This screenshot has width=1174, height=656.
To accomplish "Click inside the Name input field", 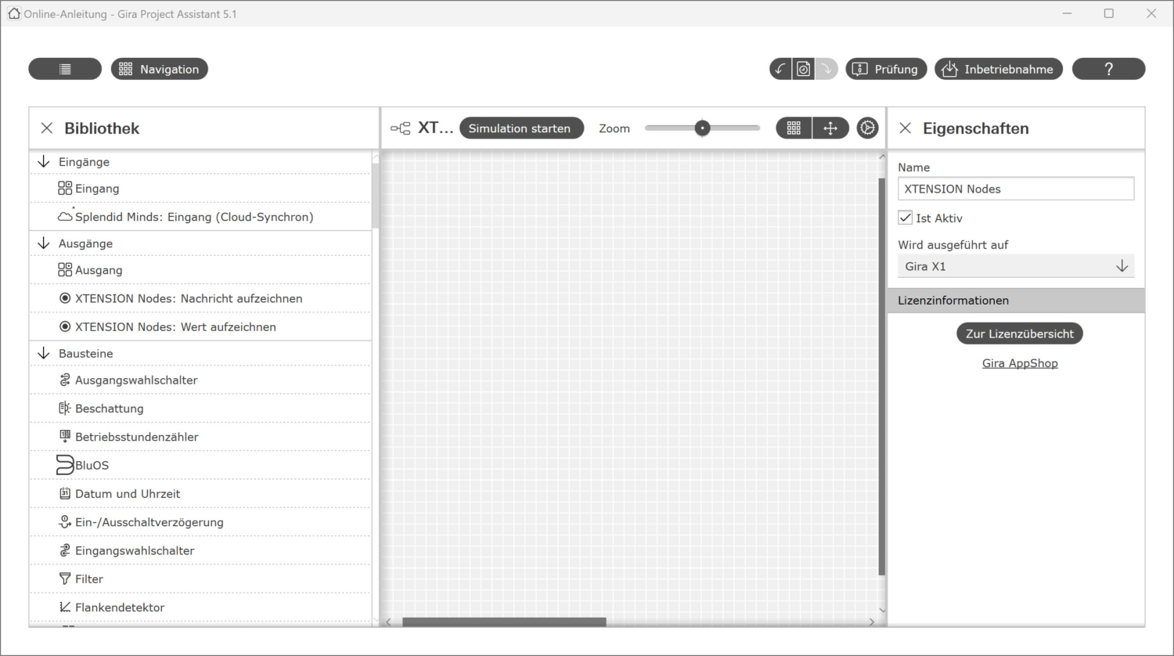I will tap(1015, 188).
